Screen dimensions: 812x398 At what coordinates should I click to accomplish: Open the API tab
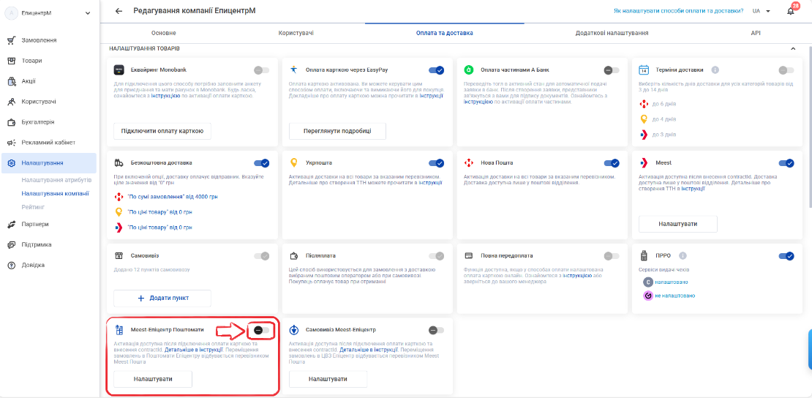pos(756,33)
